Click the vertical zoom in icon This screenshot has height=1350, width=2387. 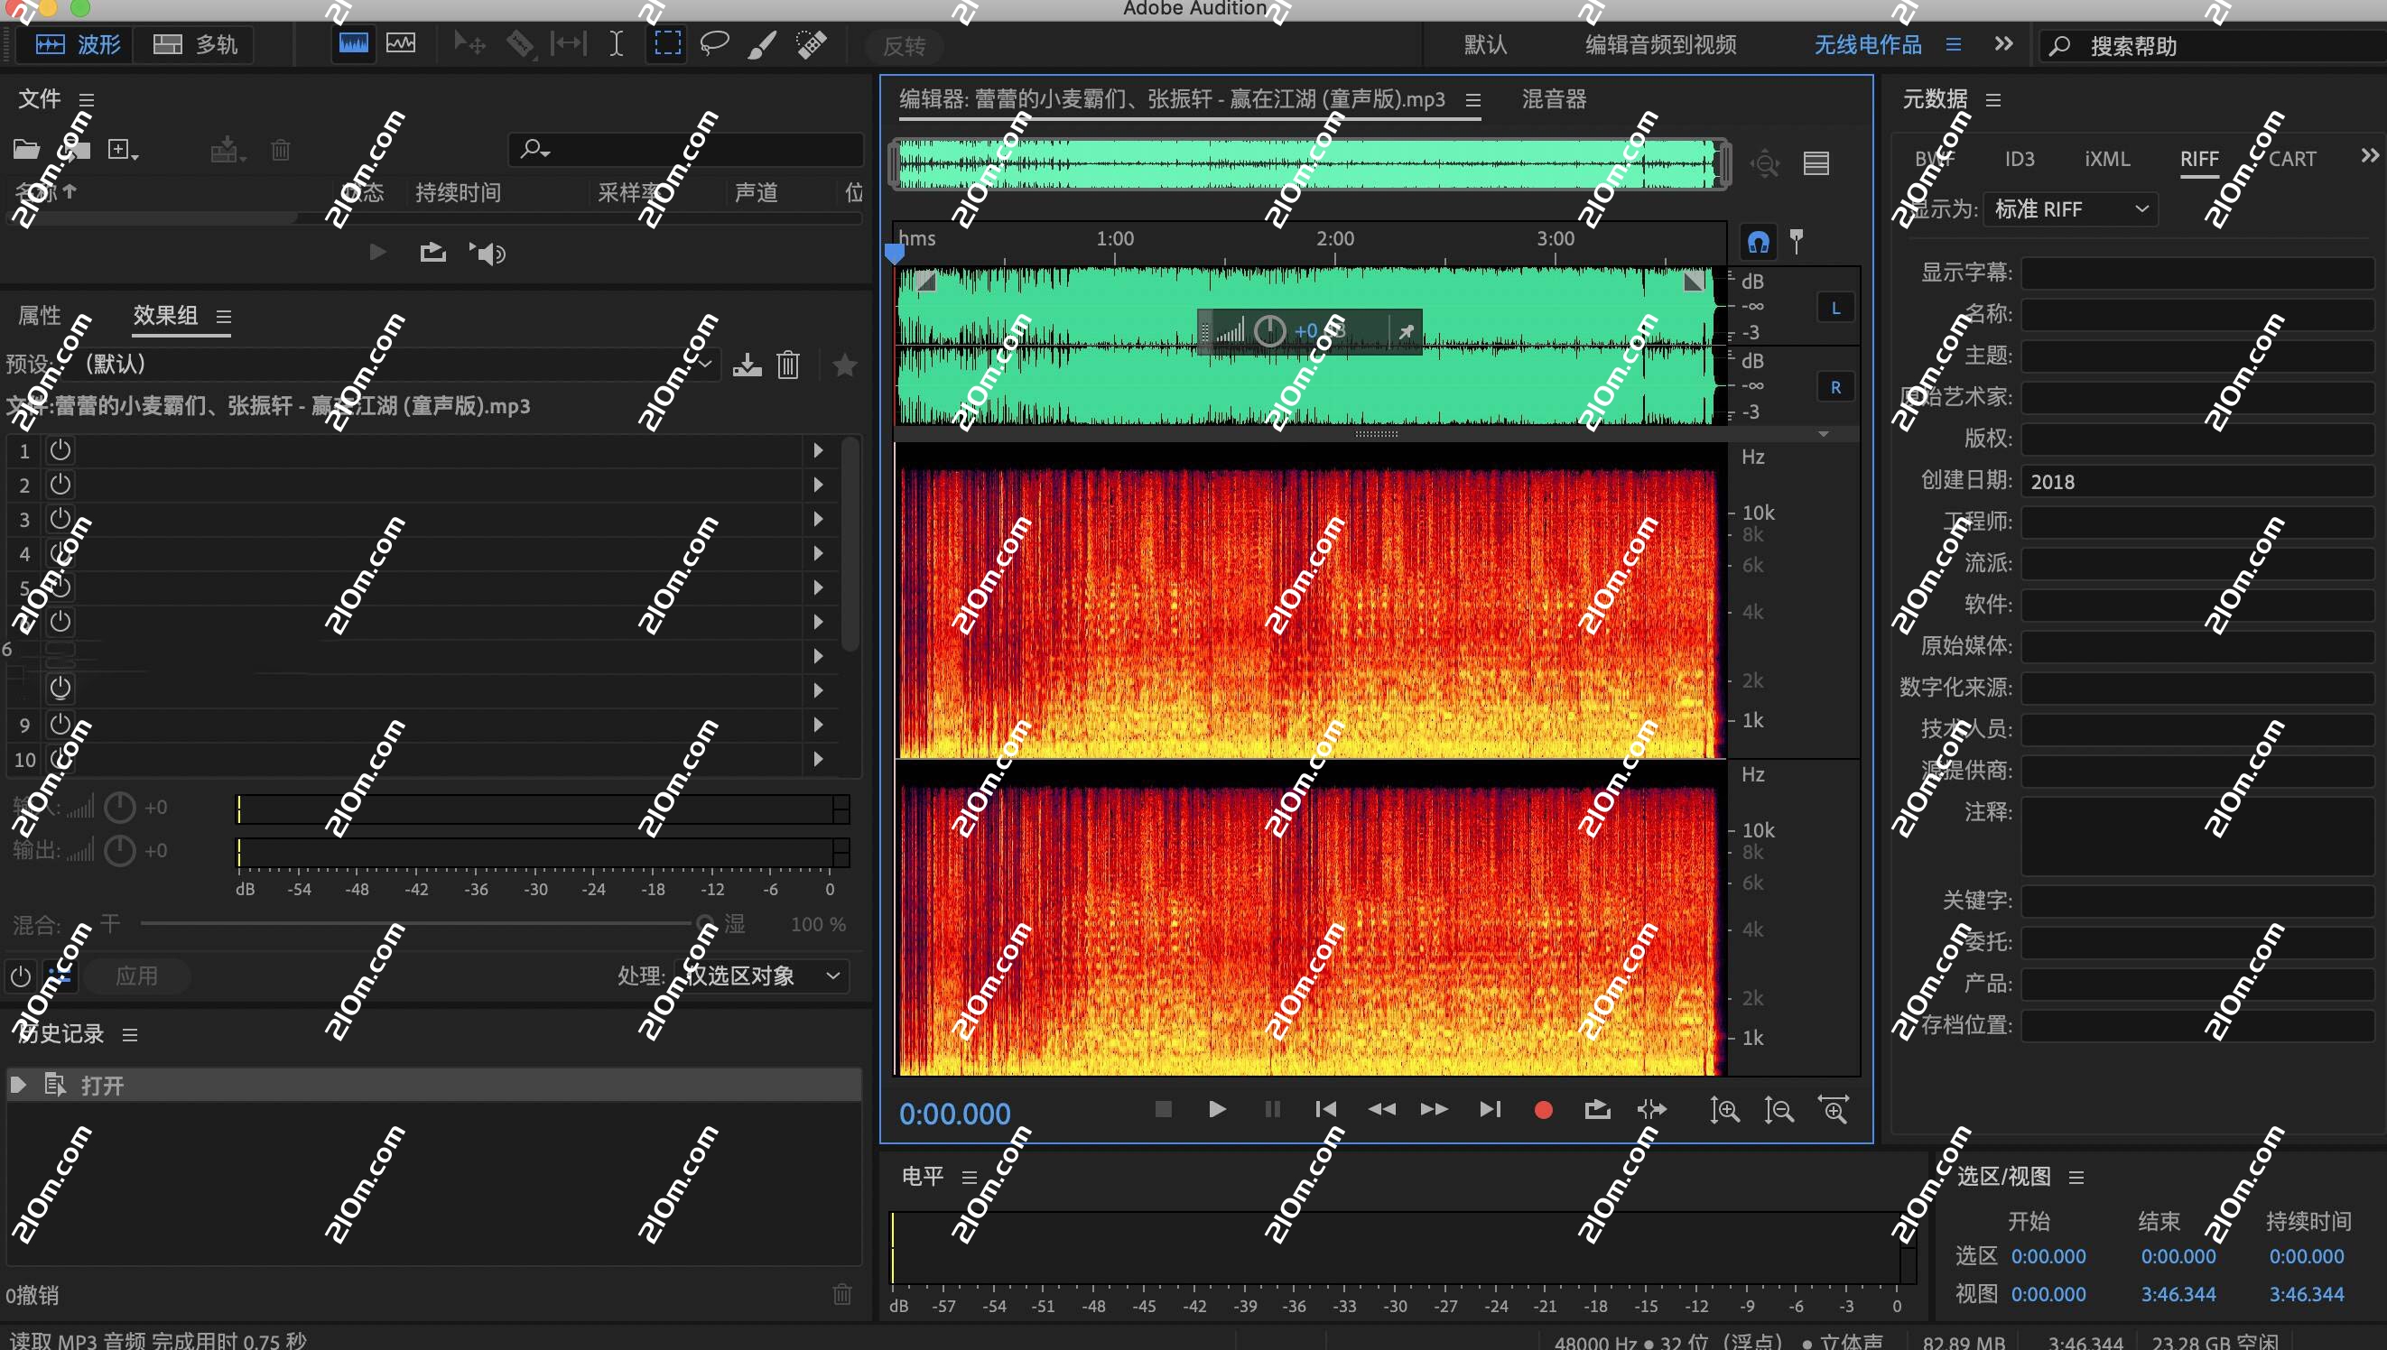(1723, 1109)
